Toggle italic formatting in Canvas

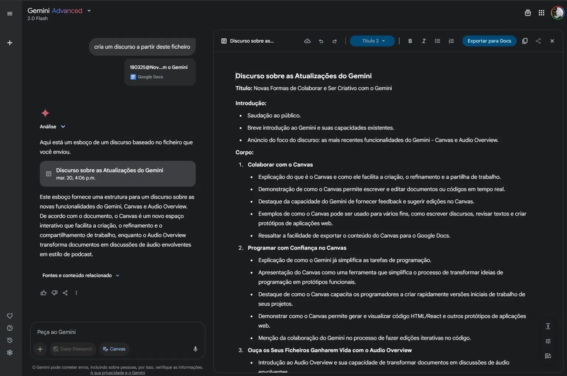tap(424, 41)
